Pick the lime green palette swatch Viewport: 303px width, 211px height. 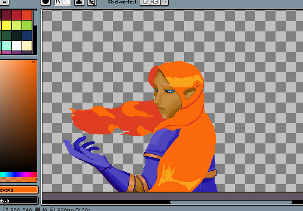click(x=27, y=25)
